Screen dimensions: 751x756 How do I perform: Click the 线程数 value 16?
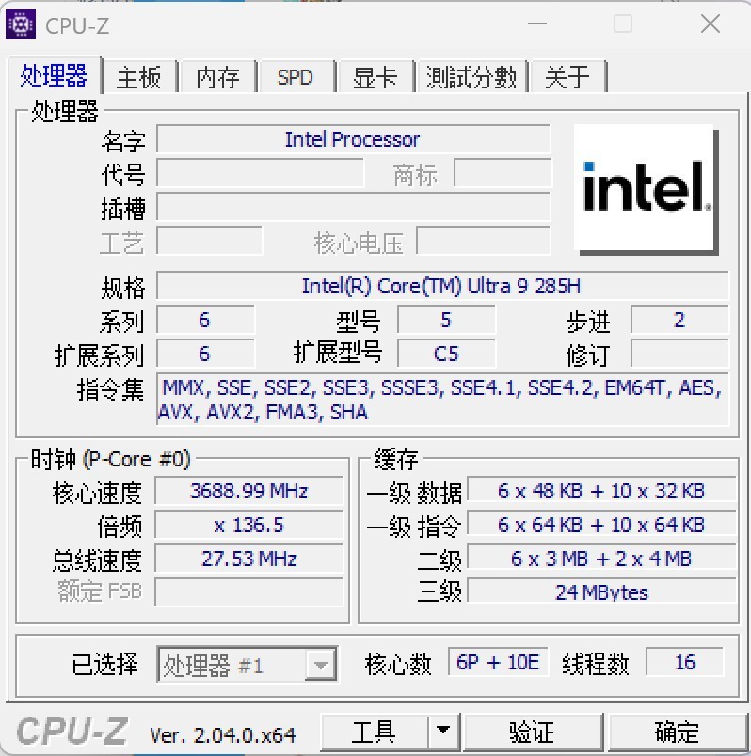tap(685, 662)
